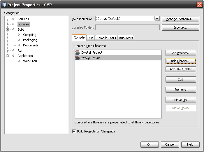Remove the selected library

coord(181,90)
